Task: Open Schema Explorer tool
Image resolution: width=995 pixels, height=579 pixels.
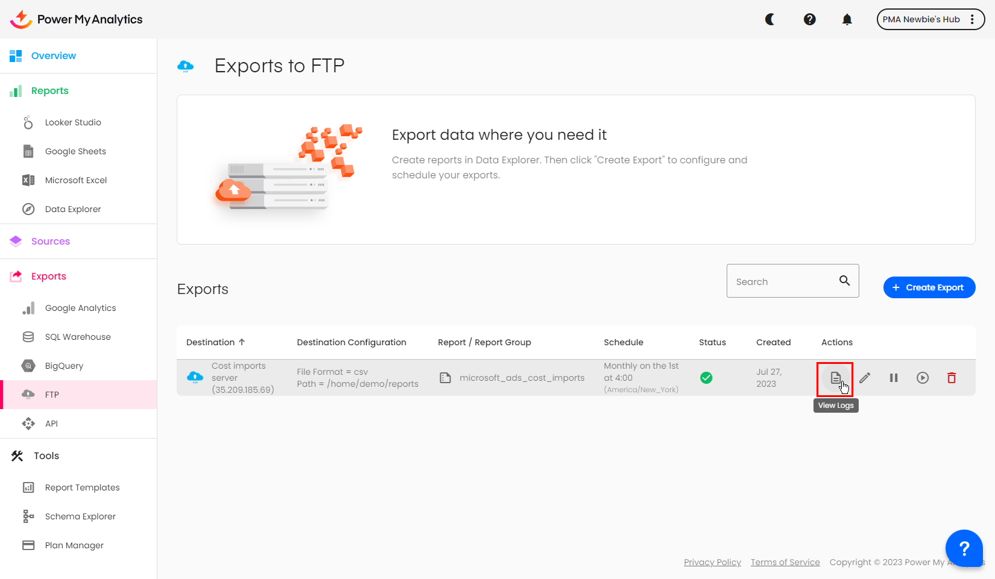Action: pyautogui.click(x=80, y=516)
